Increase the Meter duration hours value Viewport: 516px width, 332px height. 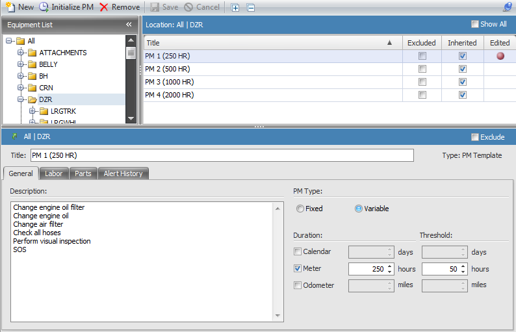pos(390,266)
